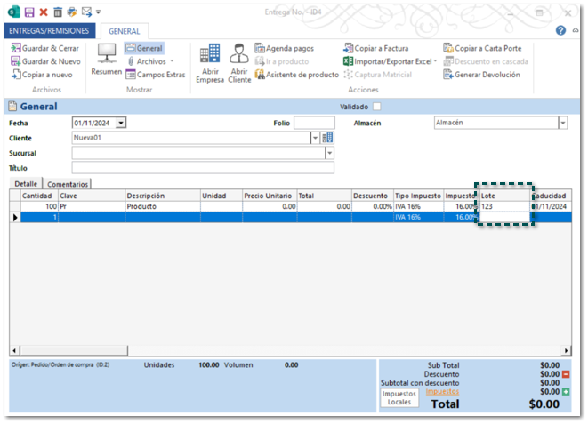Click the Resumen monitor icon
Image resolution: width=588 pixels, height=424 pixels.
[106, 53]
